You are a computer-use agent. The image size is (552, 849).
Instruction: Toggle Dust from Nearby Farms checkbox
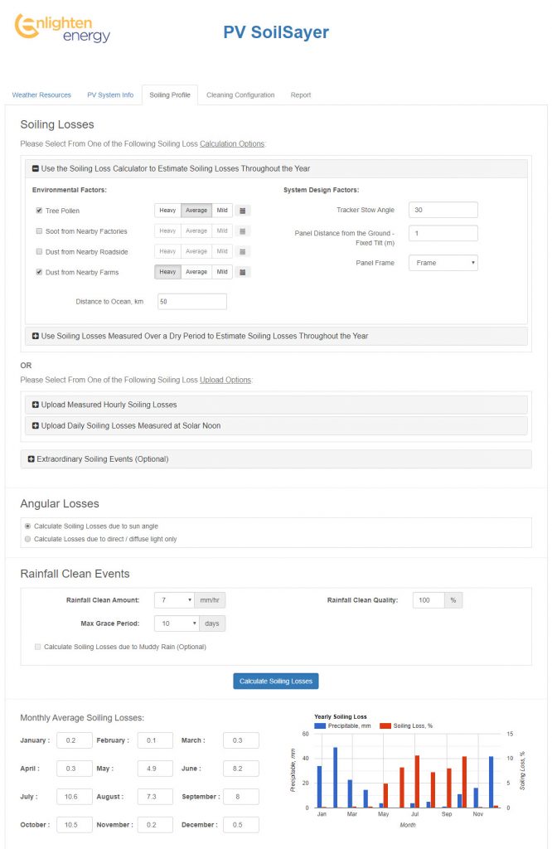pos(39,272)
